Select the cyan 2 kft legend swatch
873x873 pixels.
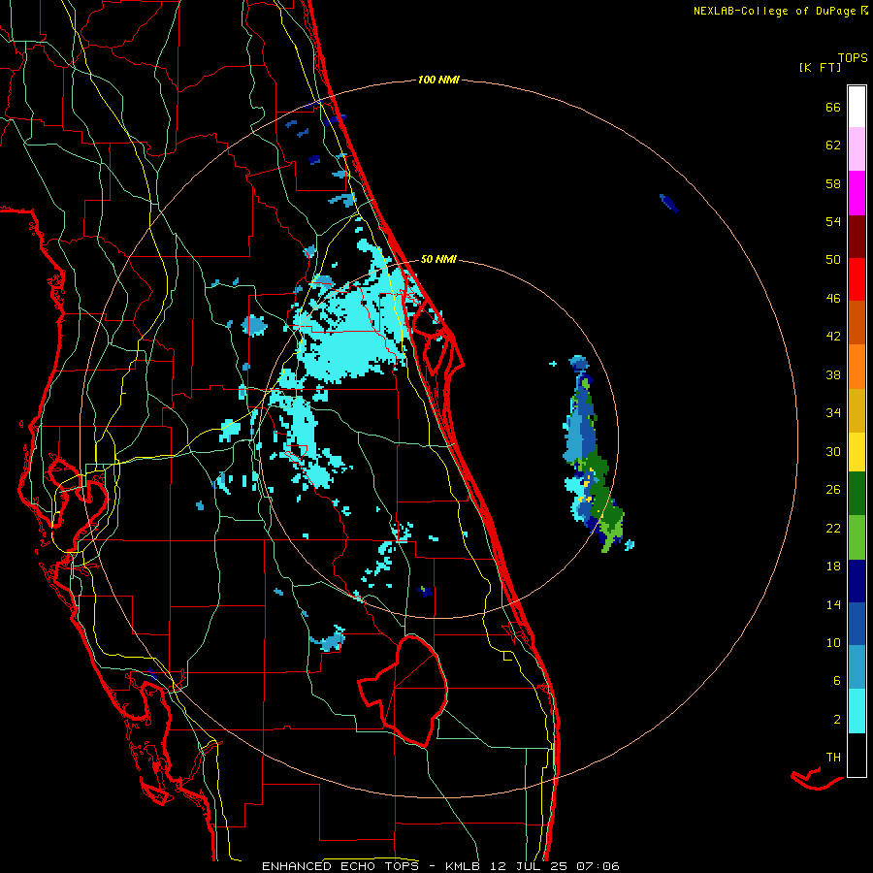(857, 711)
